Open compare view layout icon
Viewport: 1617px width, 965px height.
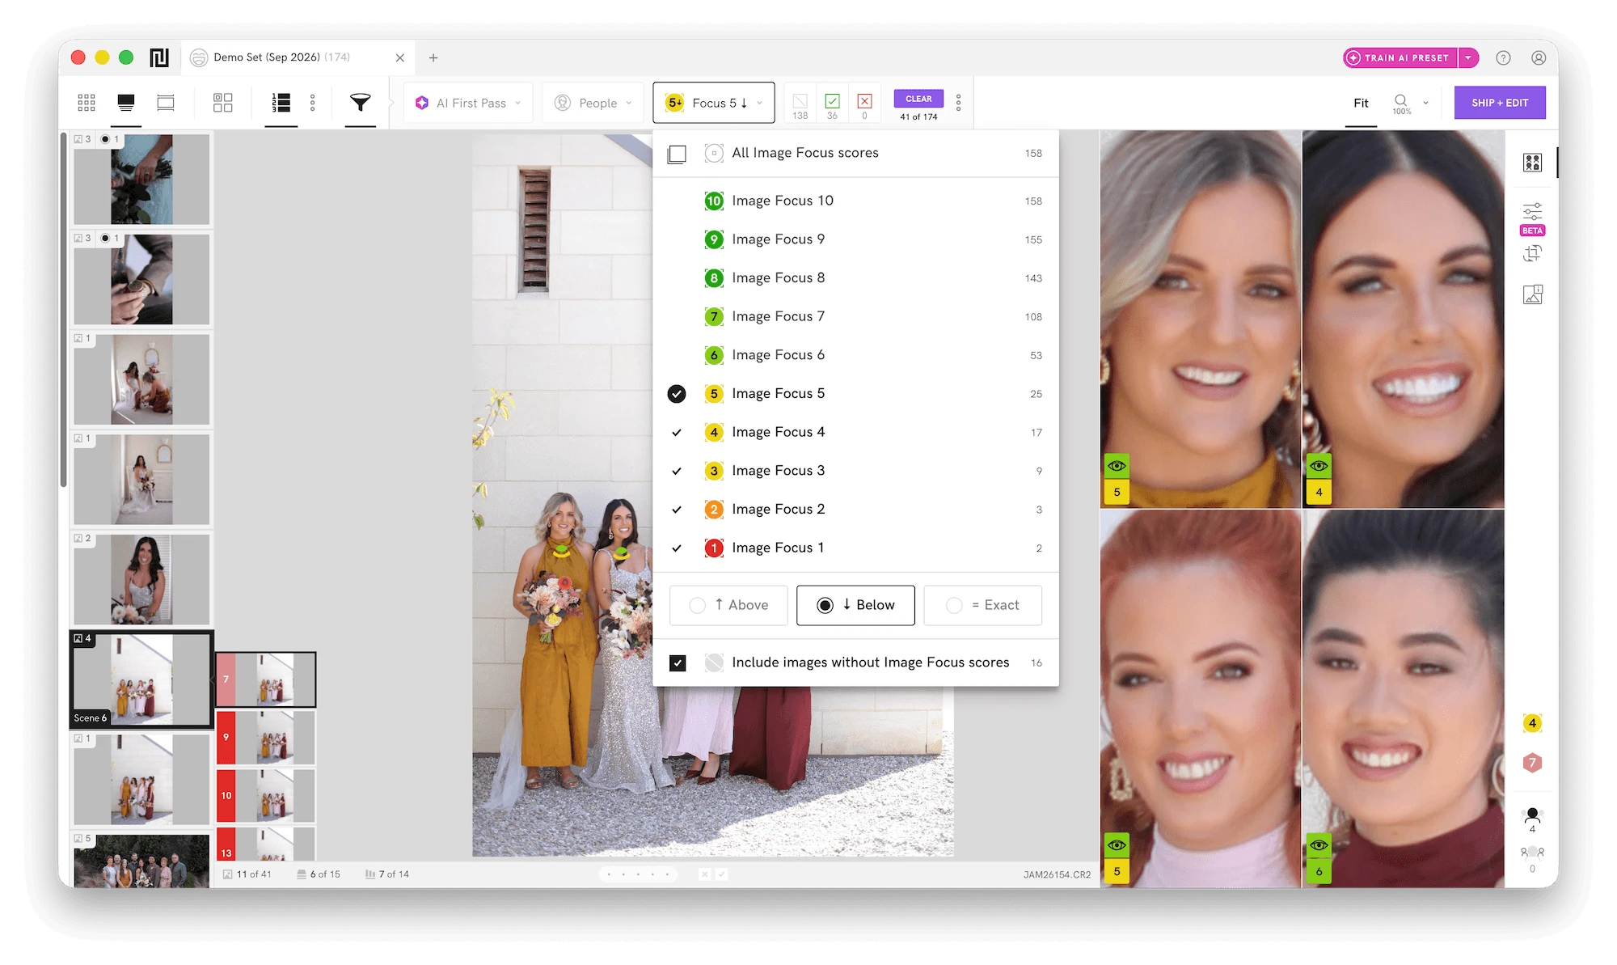point(223,103)
